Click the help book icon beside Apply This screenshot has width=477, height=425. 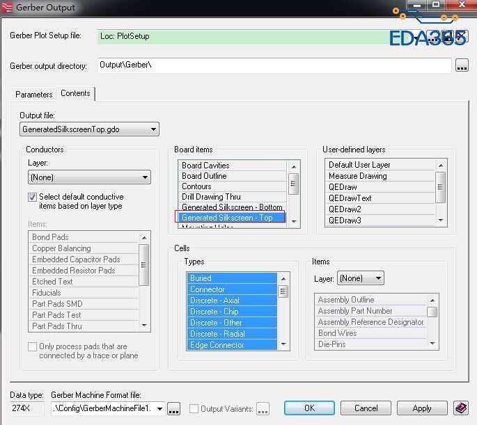coord(461,408)
